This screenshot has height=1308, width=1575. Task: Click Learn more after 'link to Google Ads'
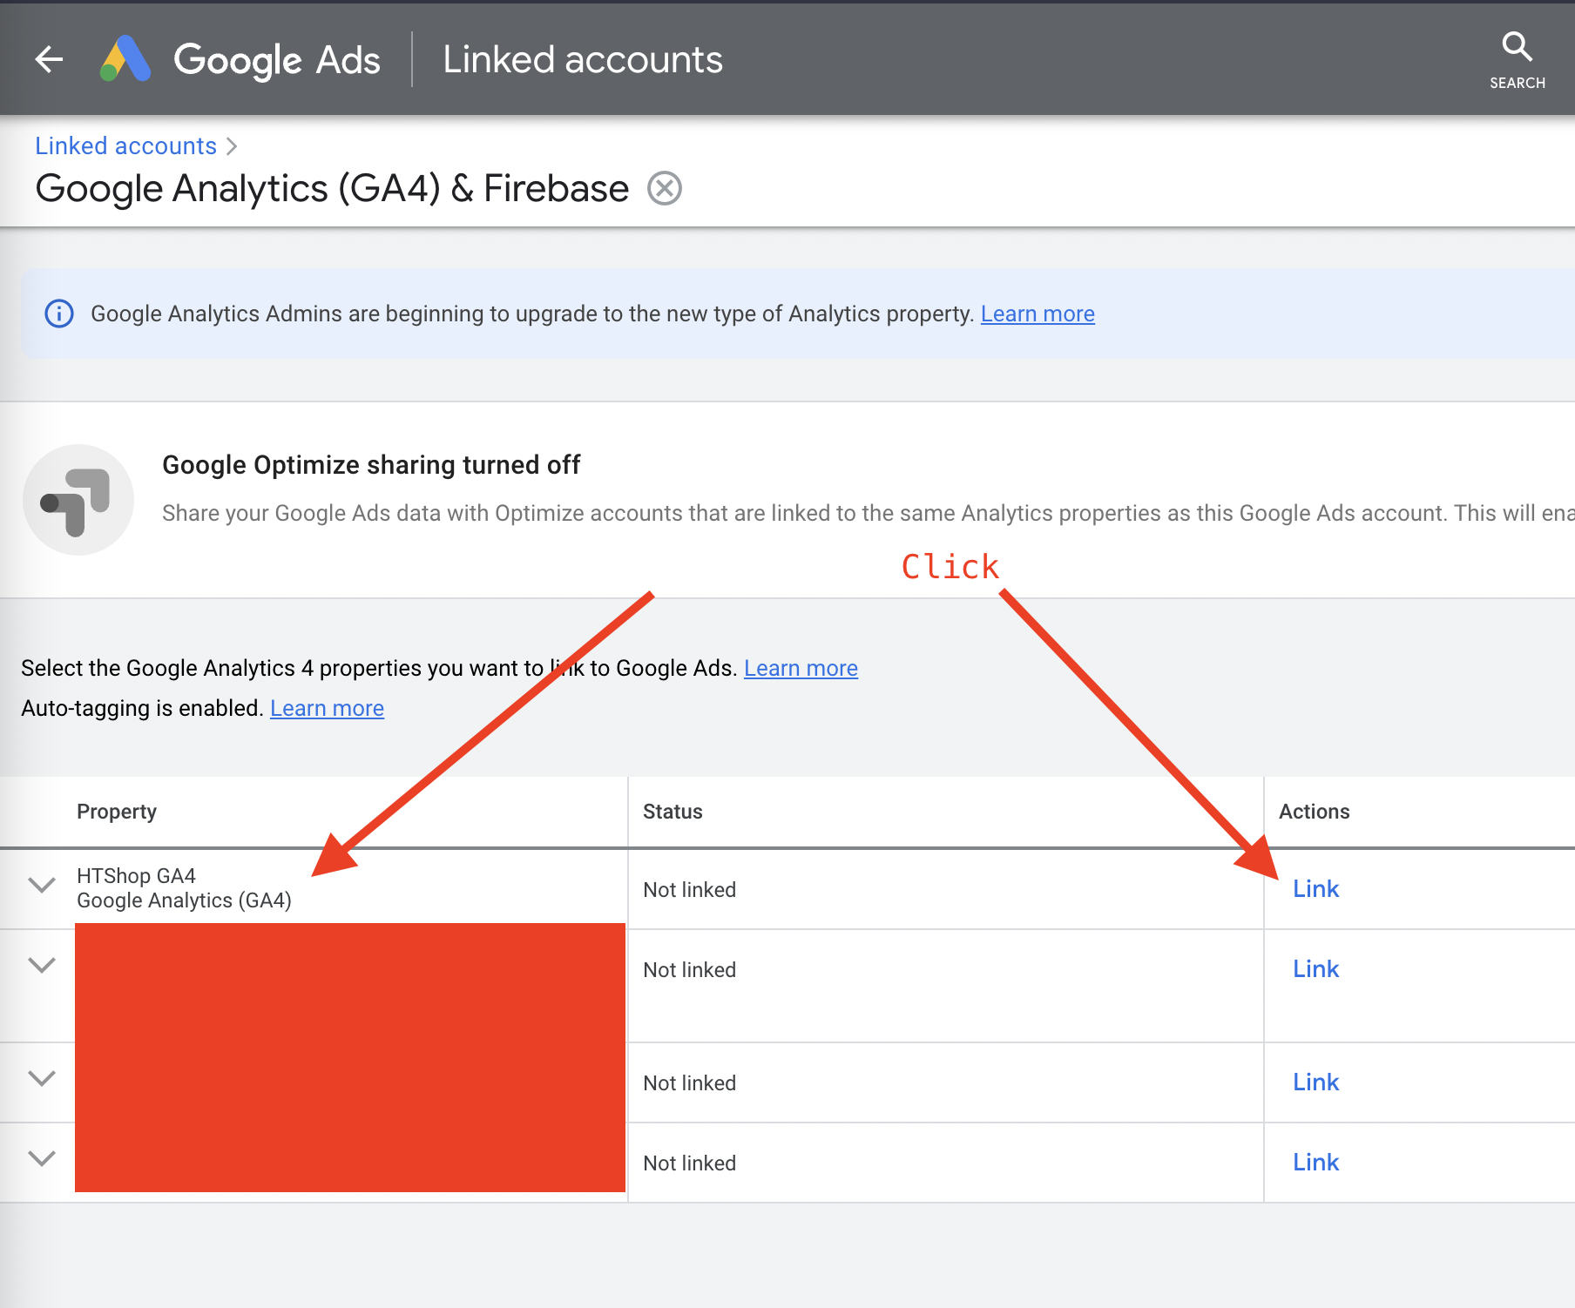click(801, 668)
